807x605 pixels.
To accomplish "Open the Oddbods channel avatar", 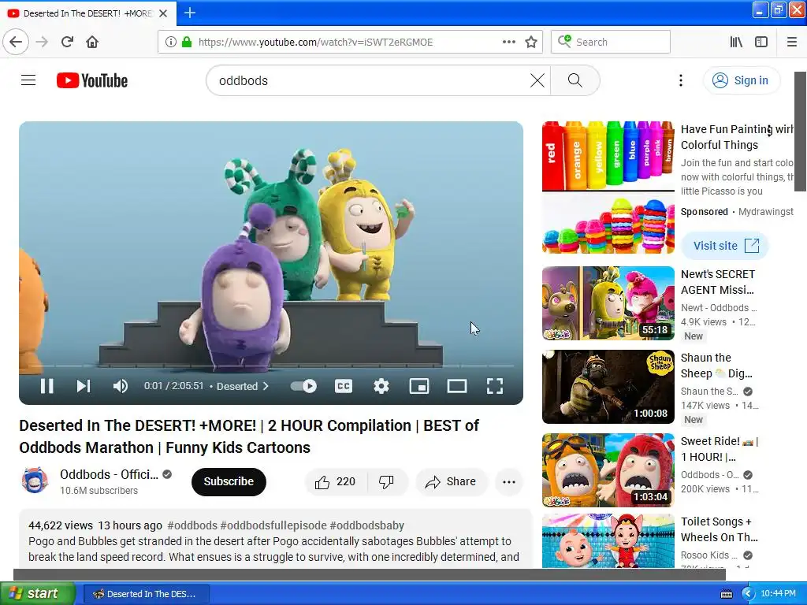I will pyautogui.click(x=35, y=481).
